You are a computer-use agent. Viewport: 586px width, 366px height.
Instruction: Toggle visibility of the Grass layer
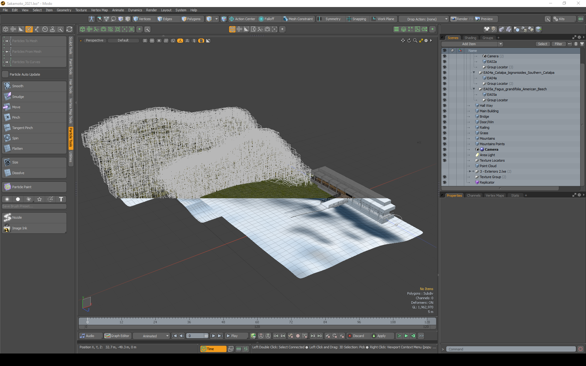[x=444, y=133]
